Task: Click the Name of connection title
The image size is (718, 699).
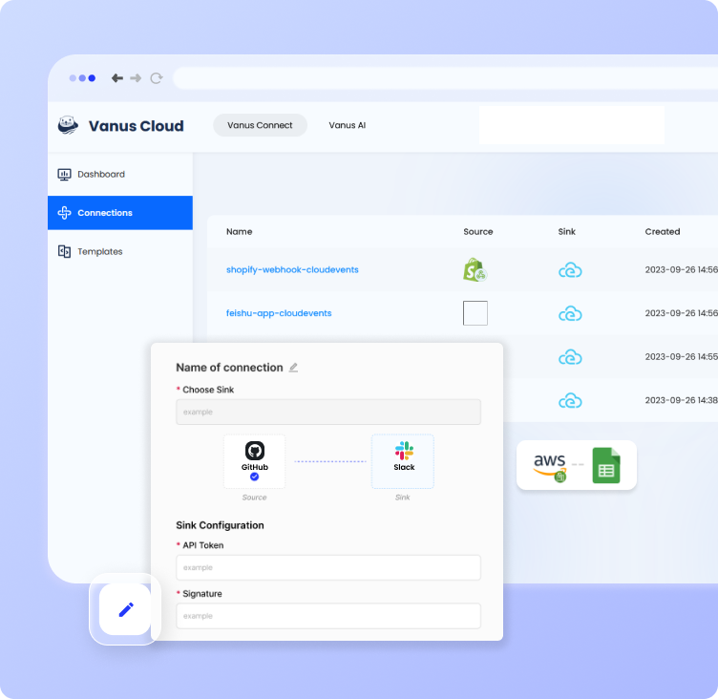Action: (x=229, y=368)
